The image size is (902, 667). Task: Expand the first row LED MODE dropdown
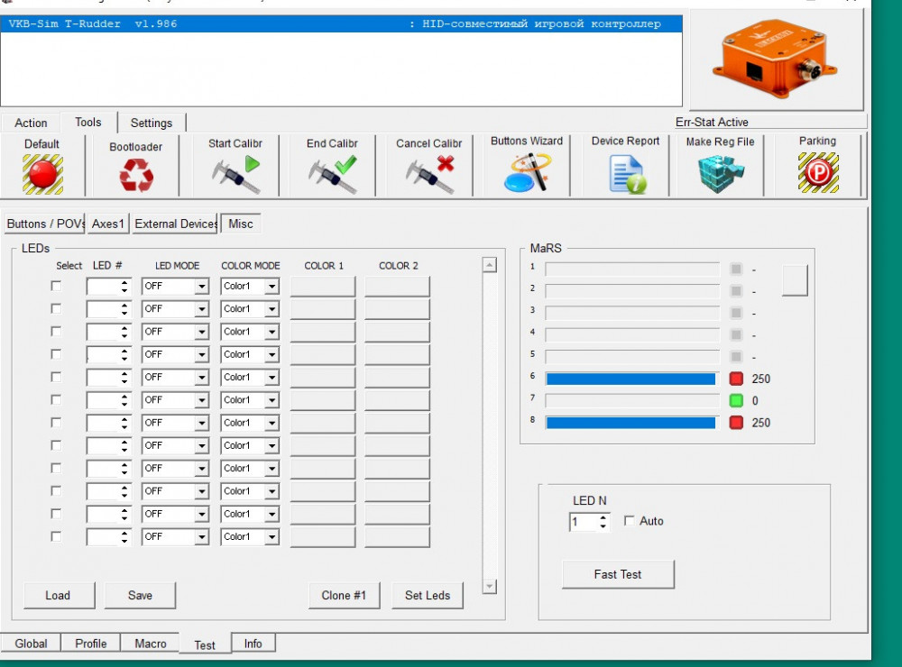click(202, 287)
